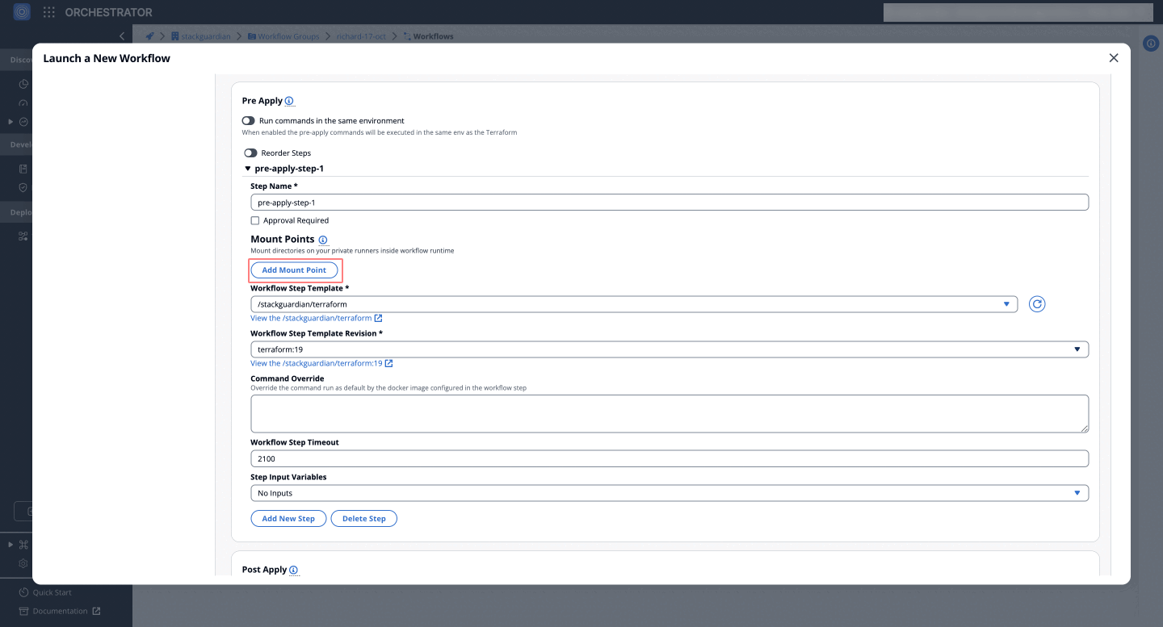Click the Add Mount Point button

295,270
